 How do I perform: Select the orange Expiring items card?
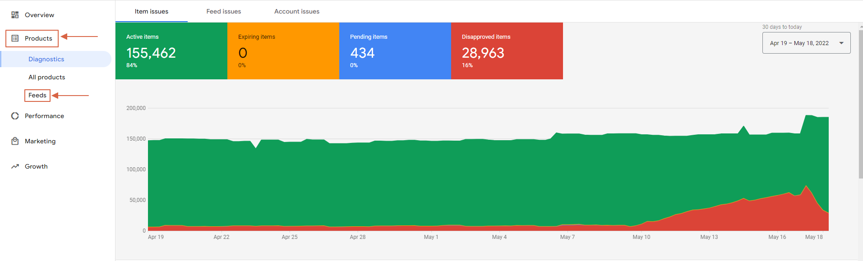283,51
